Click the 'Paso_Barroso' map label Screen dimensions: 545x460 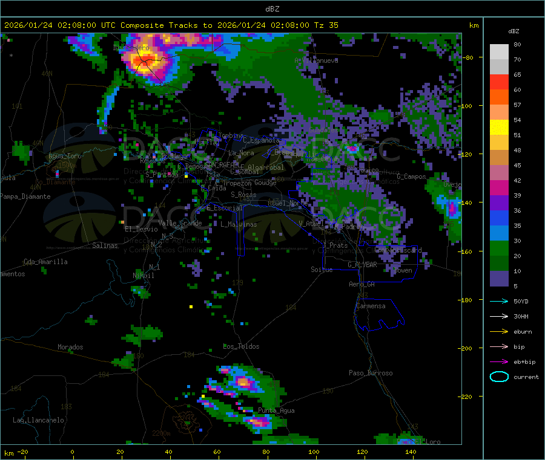point(371,373)
